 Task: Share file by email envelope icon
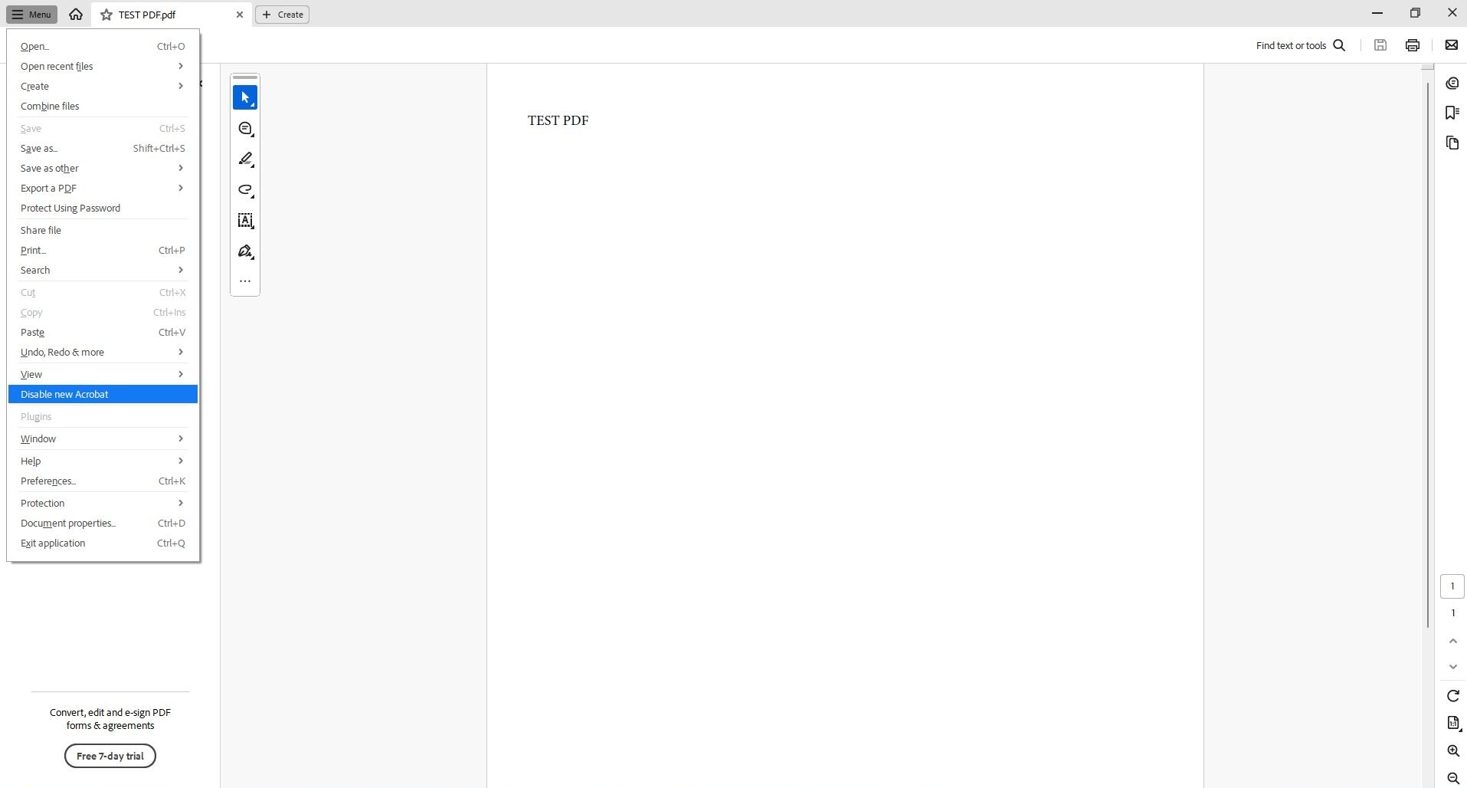click(x=1451, y=45)
